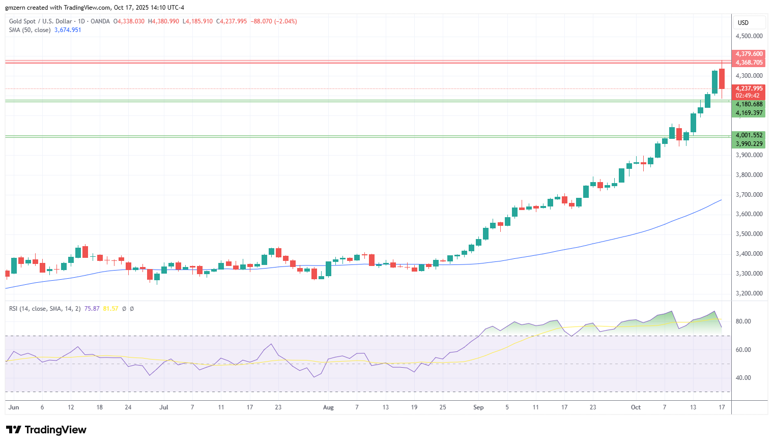
Task: Click the 4,368.705 red price label
Action: [749, 63]
